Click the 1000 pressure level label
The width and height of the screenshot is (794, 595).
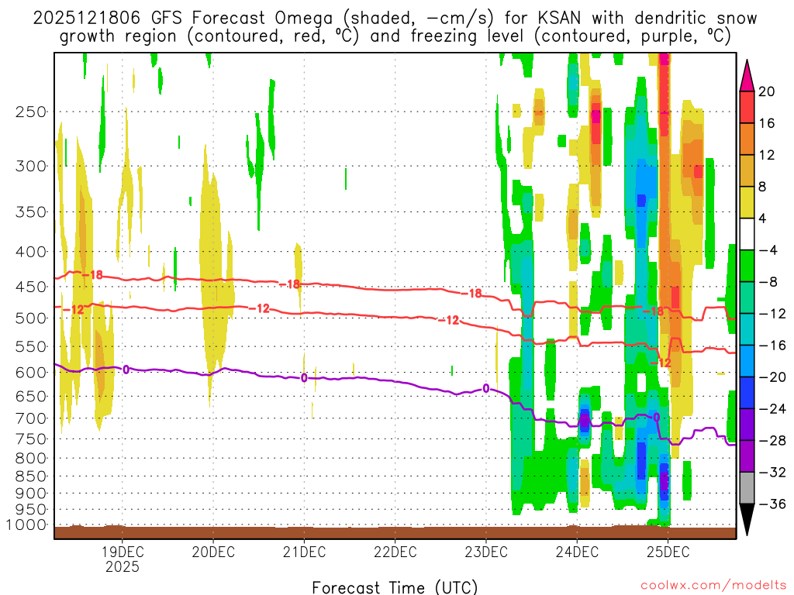pos(27,525)
